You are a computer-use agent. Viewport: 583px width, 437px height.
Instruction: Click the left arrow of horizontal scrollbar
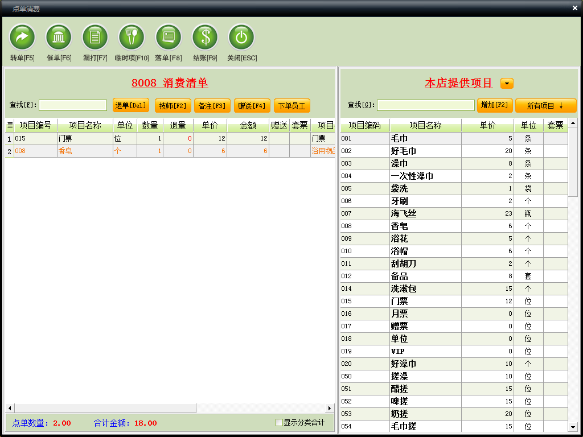(x=10, y=408)
